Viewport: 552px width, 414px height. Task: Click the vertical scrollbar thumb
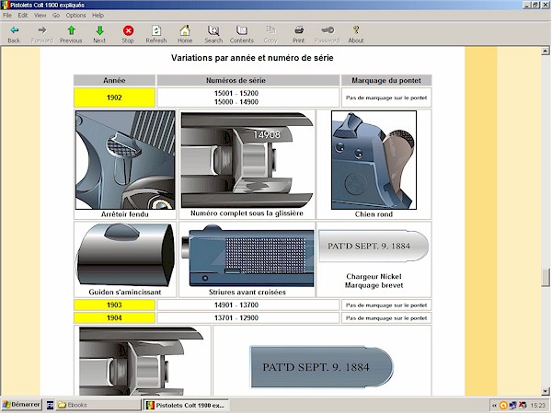546,278
